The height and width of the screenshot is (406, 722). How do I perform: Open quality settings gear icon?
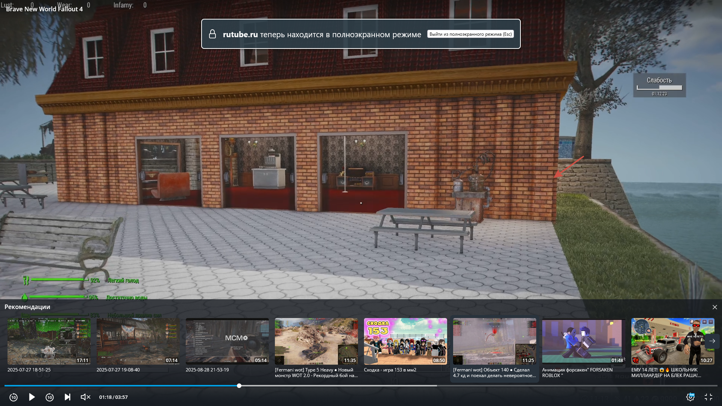(690, 397)
